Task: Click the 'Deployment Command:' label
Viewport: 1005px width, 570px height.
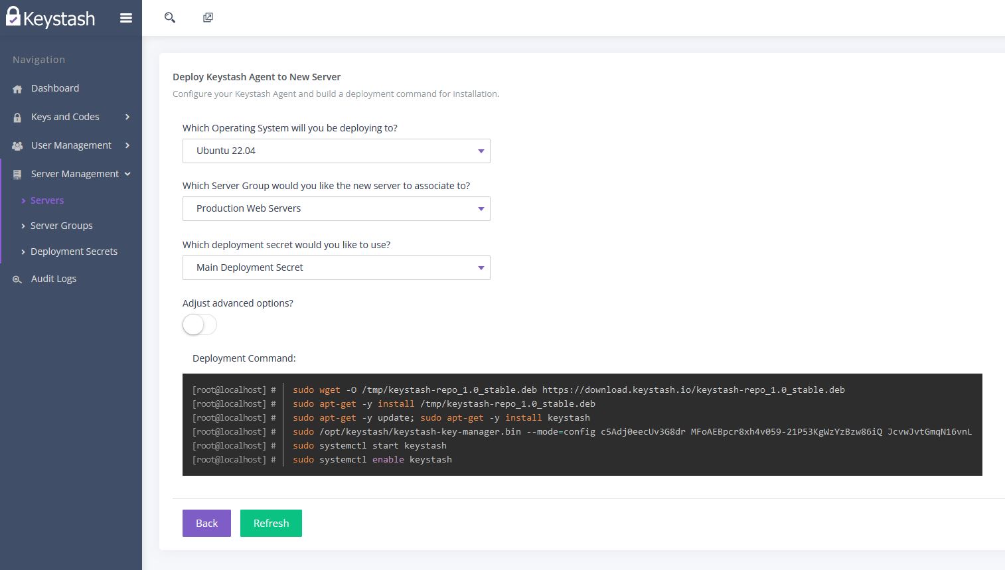Action: coord(244,358)
